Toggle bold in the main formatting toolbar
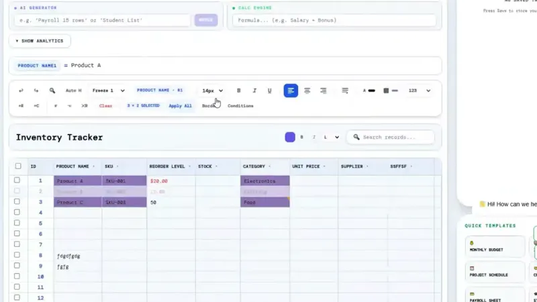The width and height of the screenshot is (537, 302). click(239, 91)
